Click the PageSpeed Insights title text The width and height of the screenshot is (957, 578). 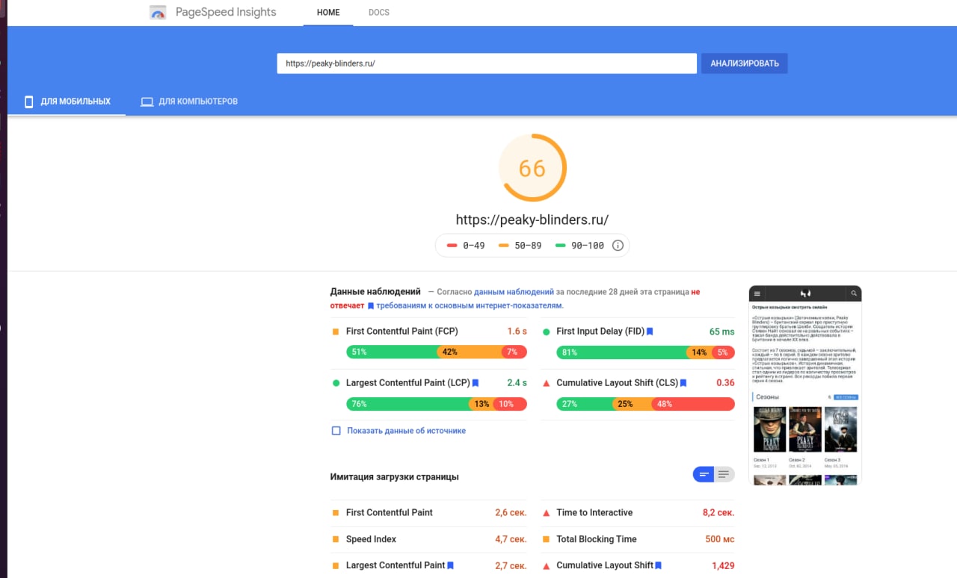(x=226, y=12)
